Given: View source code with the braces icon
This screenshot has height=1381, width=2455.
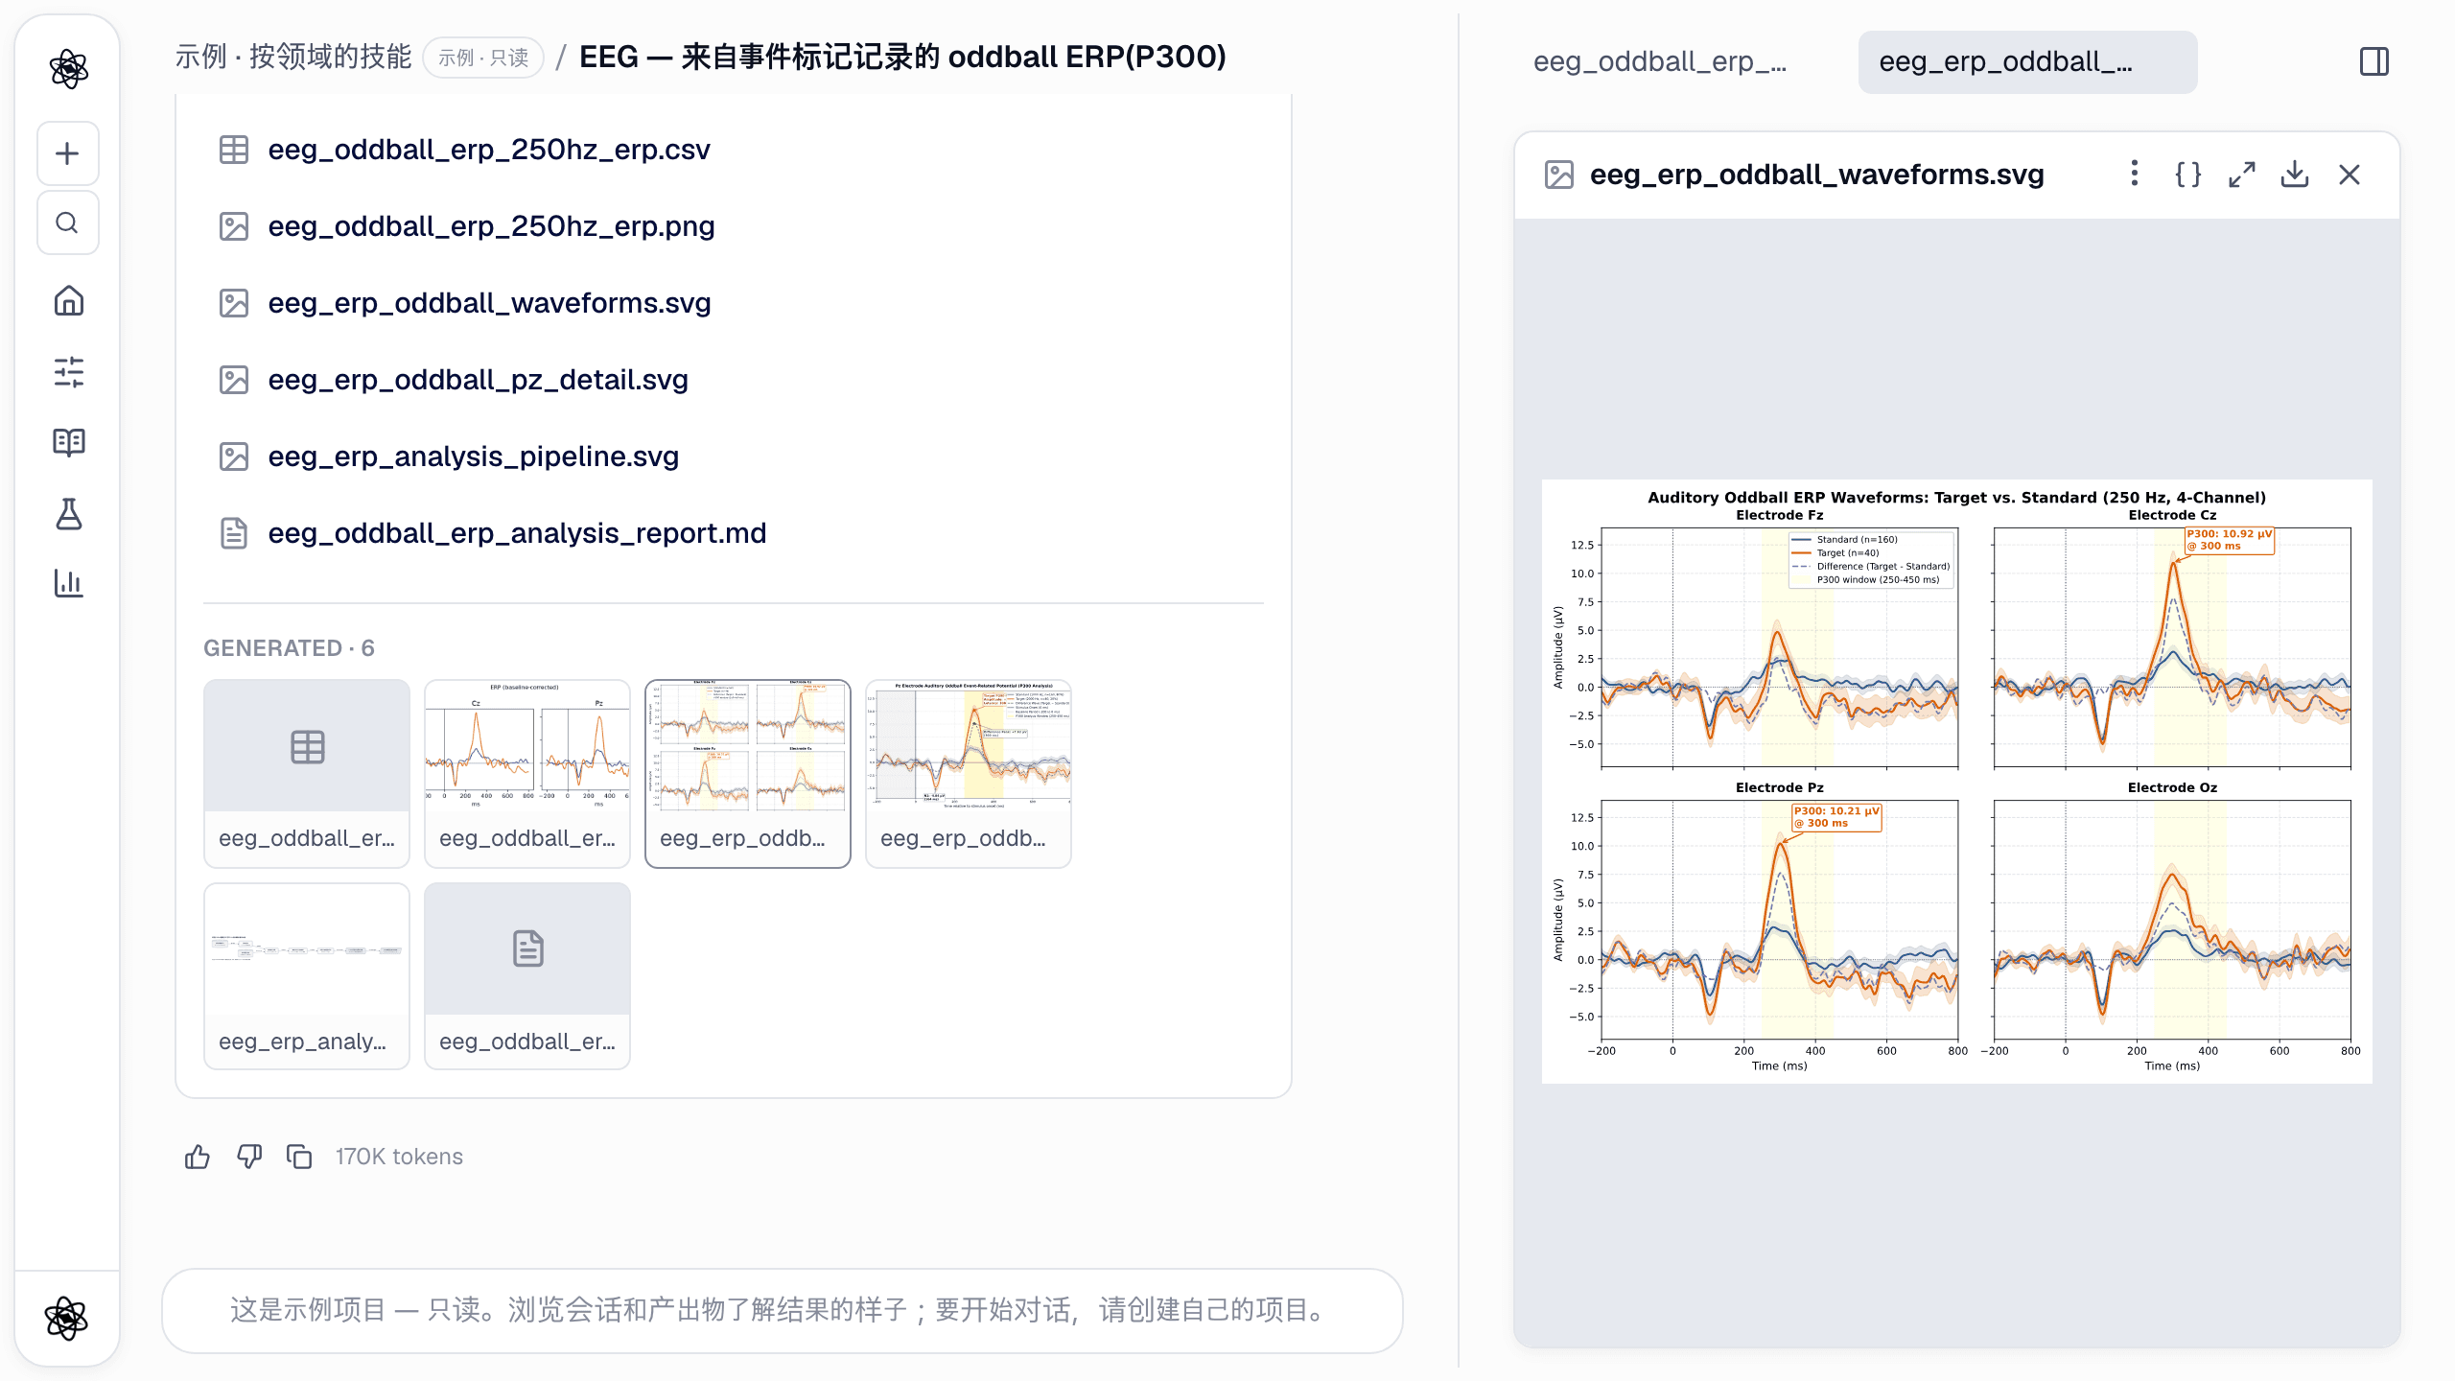Looking at the screenshot, I should click(2187, 174).
